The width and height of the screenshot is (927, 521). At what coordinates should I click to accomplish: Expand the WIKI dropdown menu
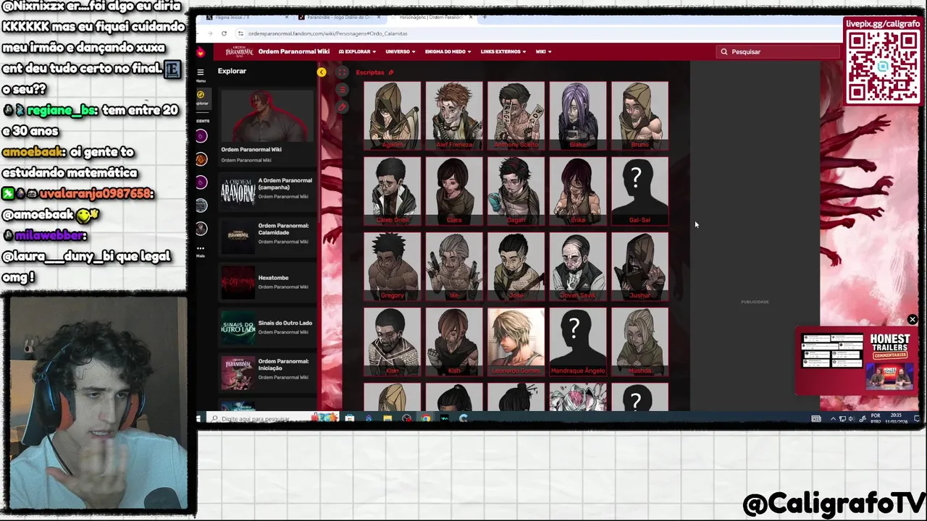543,52
